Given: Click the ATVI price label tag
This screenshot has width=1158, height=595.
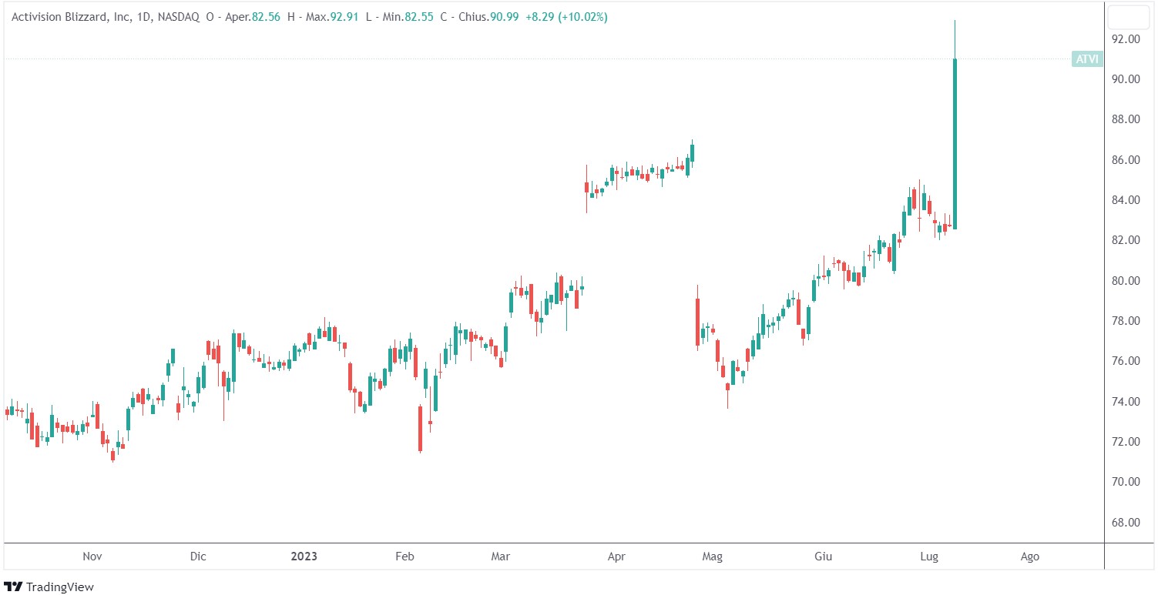Looking at the screenshot, I should 1086,59.
